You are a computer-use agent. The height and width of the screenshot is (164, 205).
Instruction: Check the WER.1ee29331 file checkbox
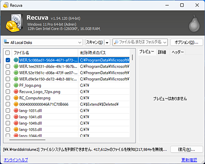coord(8,66)
